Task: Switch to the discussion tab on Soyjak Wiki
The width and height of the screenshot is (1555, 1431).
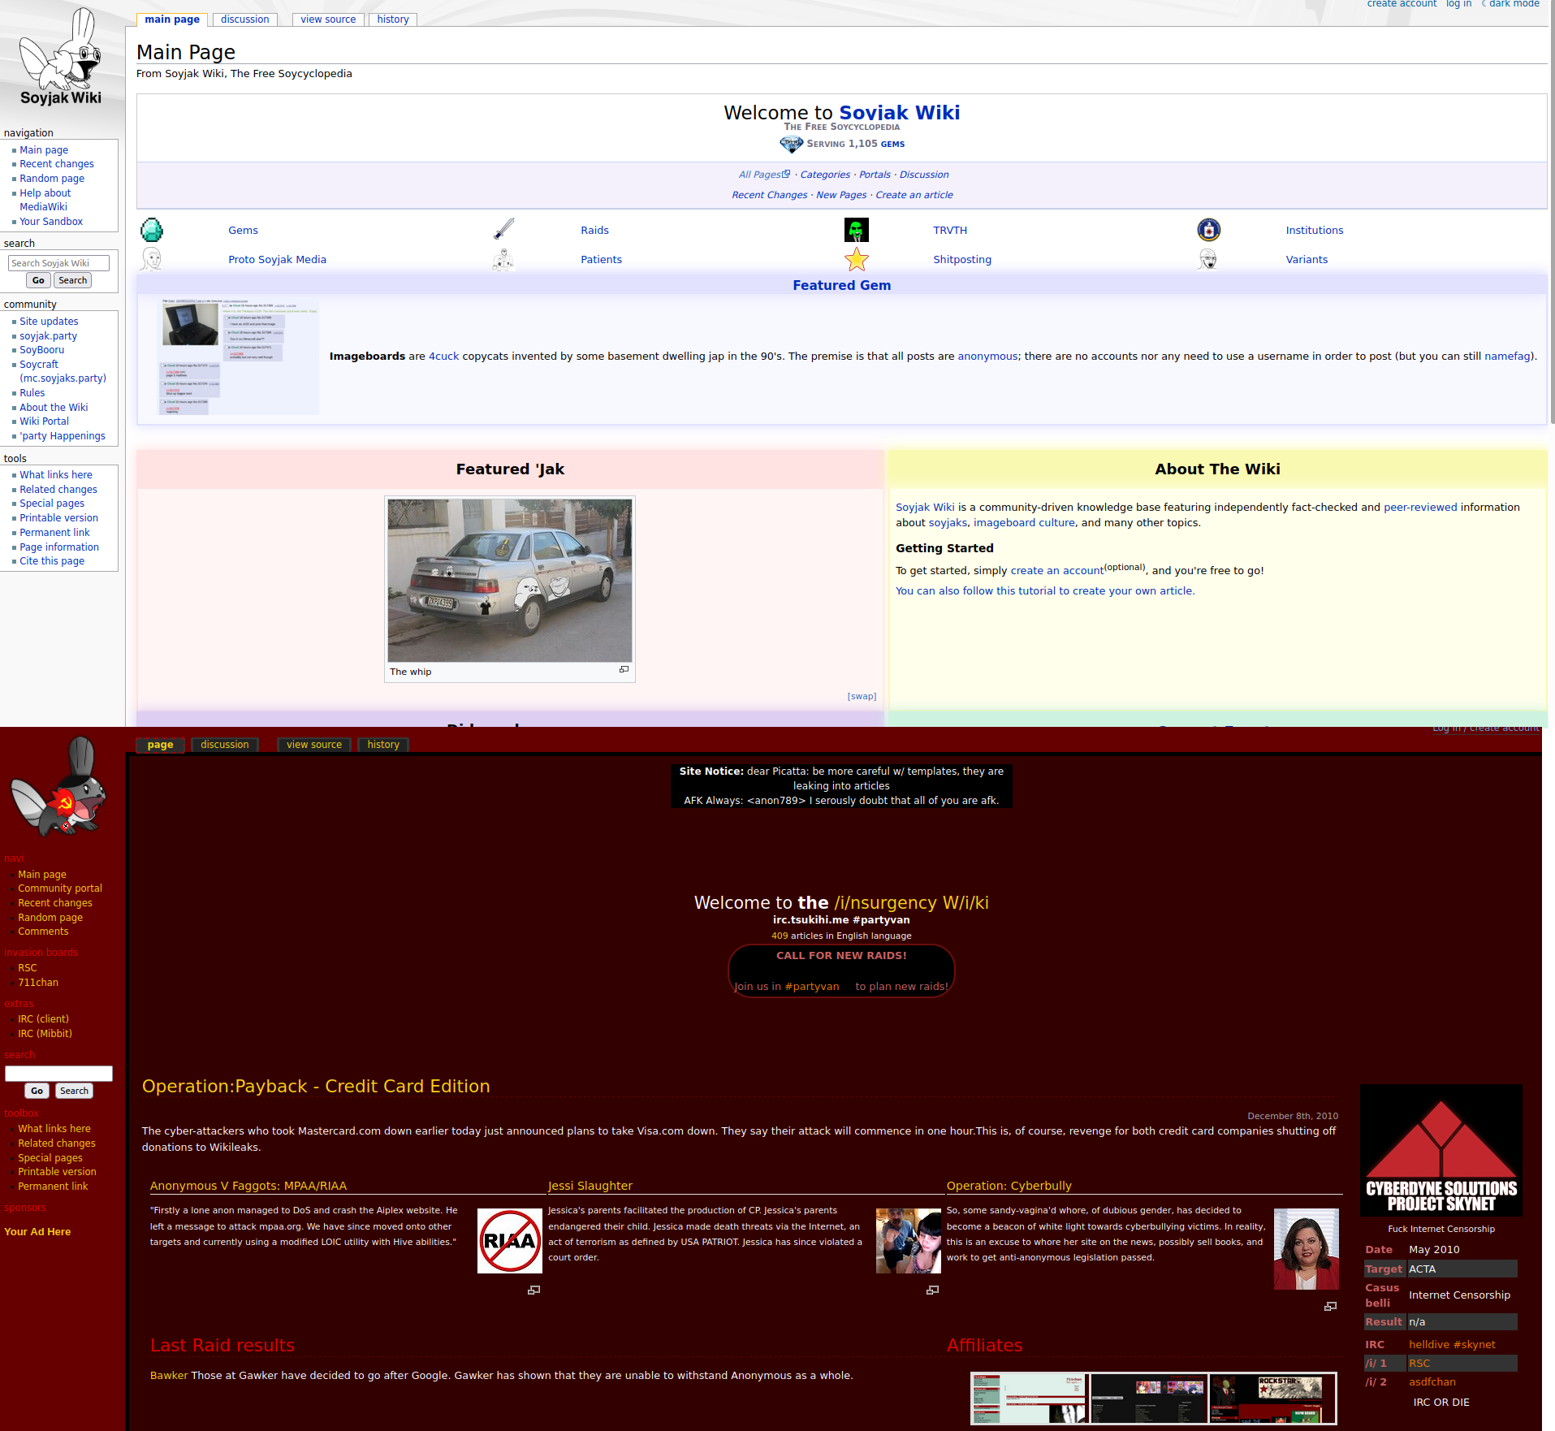Action: click(x=244, y=19)
